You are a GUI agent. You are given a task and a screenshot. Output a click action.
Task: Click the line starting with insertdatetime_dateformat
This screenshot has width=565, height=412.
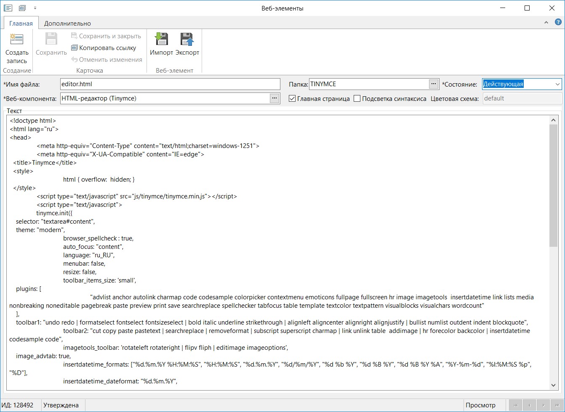(x=120, y=381)
